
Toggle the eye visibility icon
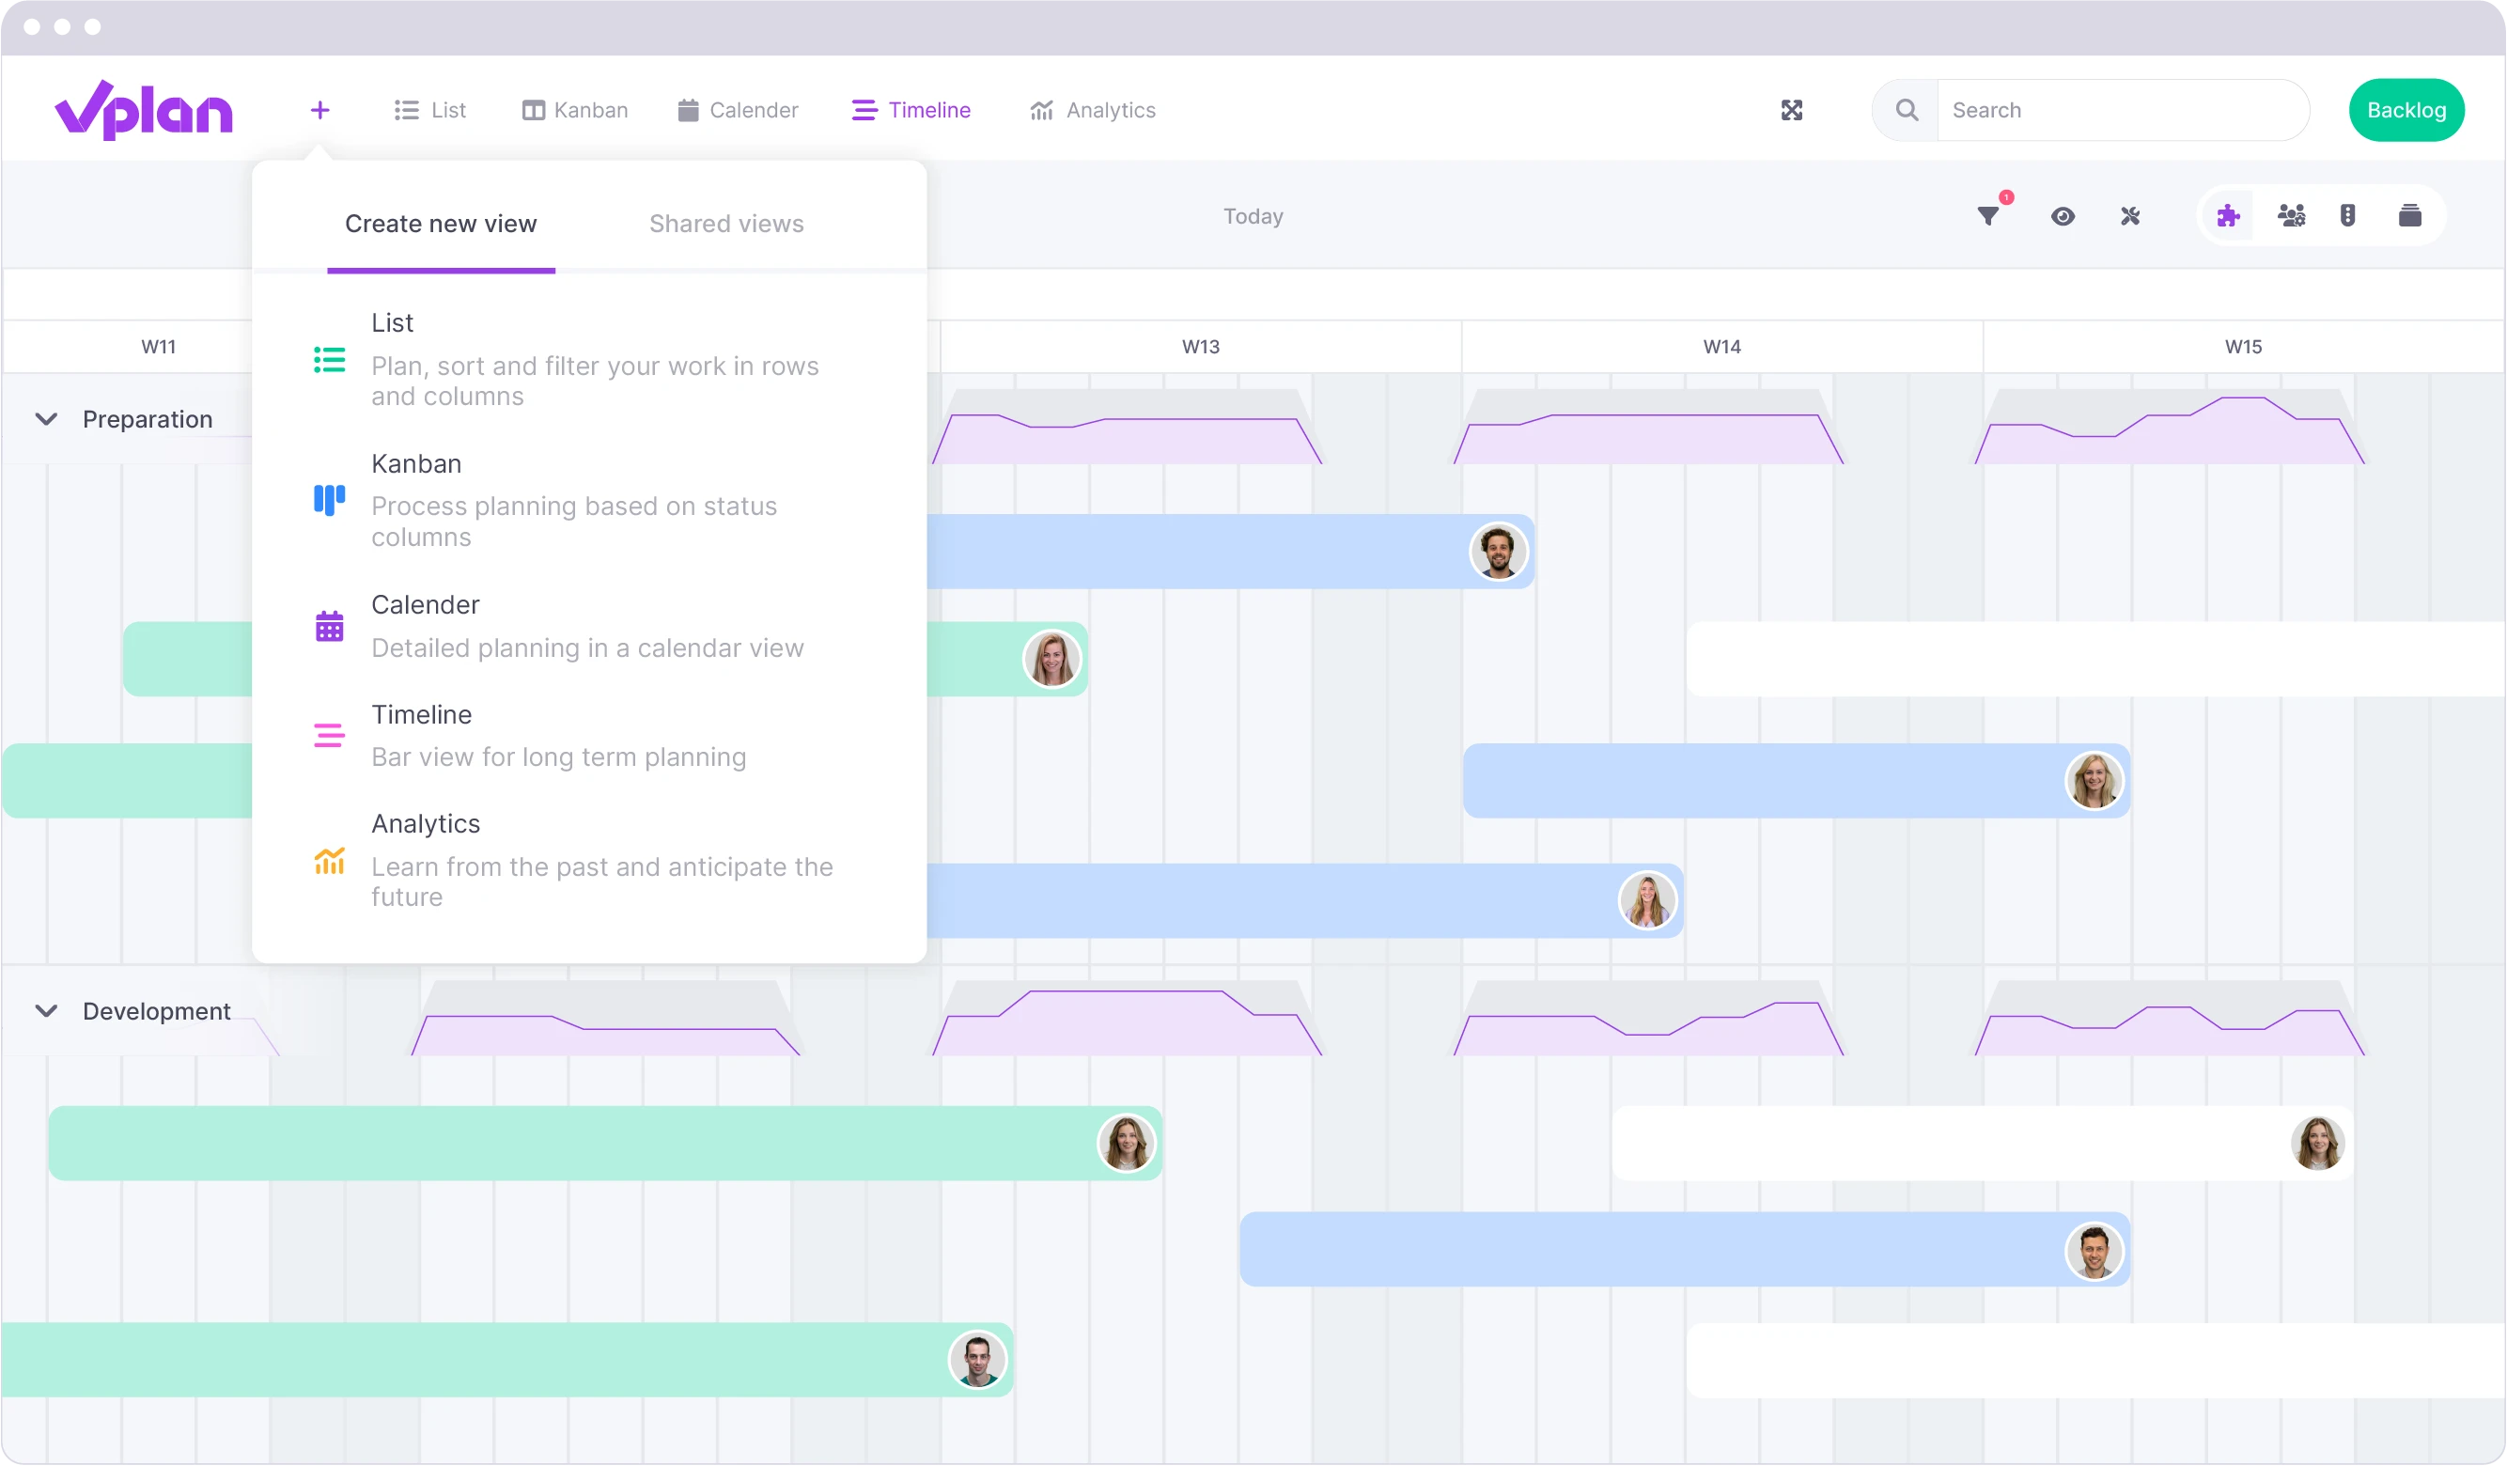2063,214
